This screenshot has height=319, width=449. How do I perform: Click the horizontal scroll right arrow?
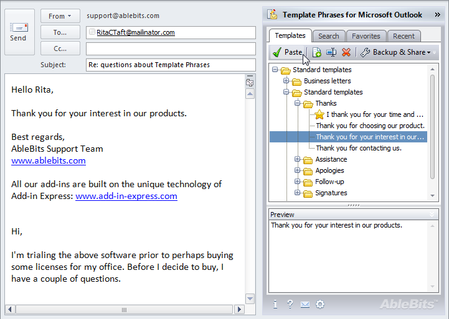[239, 309]
